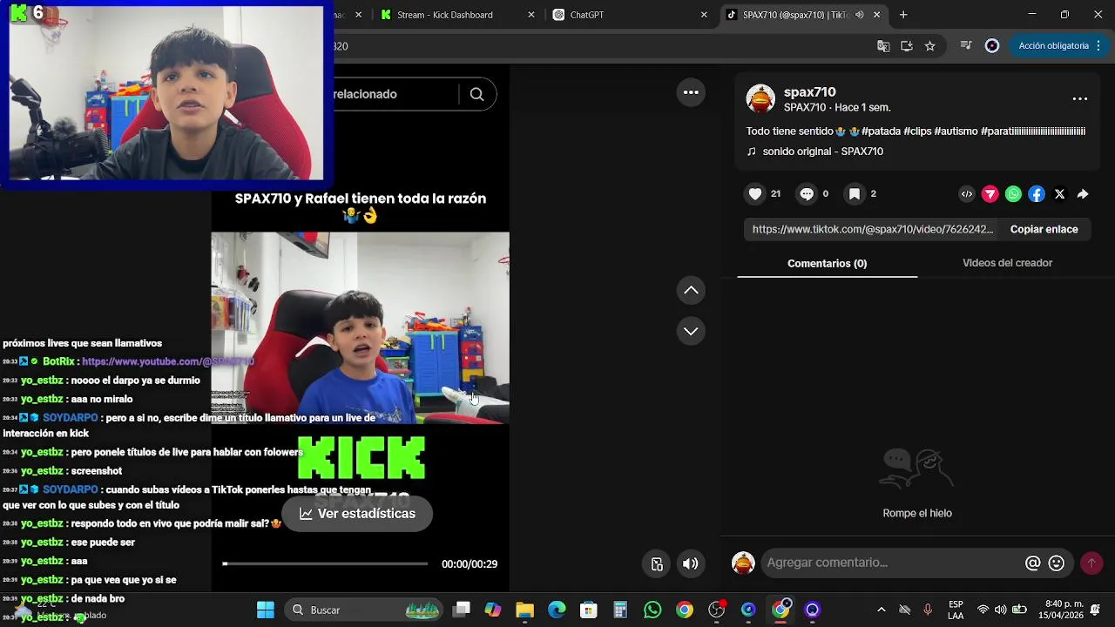This screenshot has height=627, width=1115.
Task: Open the ESP LAA language switcher
Action: click(x=956, y=610)
